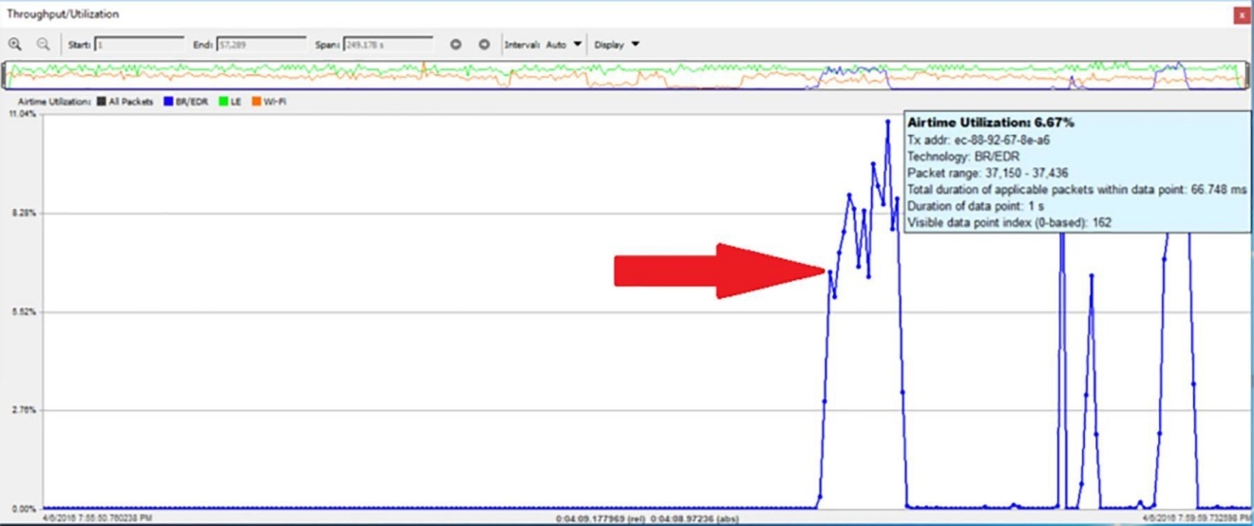Screen dimensions: 1254x526
Task: Click into the Start field
Action: click(x=139, y=44)
